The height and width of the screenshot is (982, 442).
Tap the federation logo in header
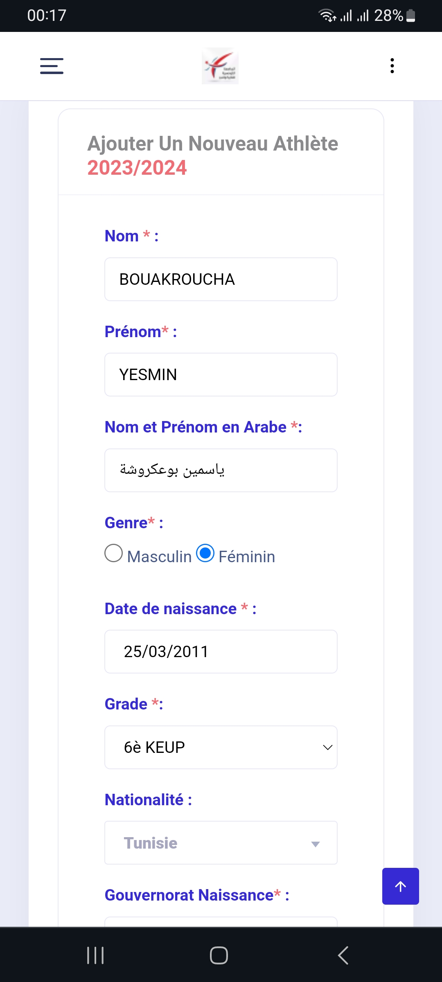pyautogui.click(x=220, y=66)
